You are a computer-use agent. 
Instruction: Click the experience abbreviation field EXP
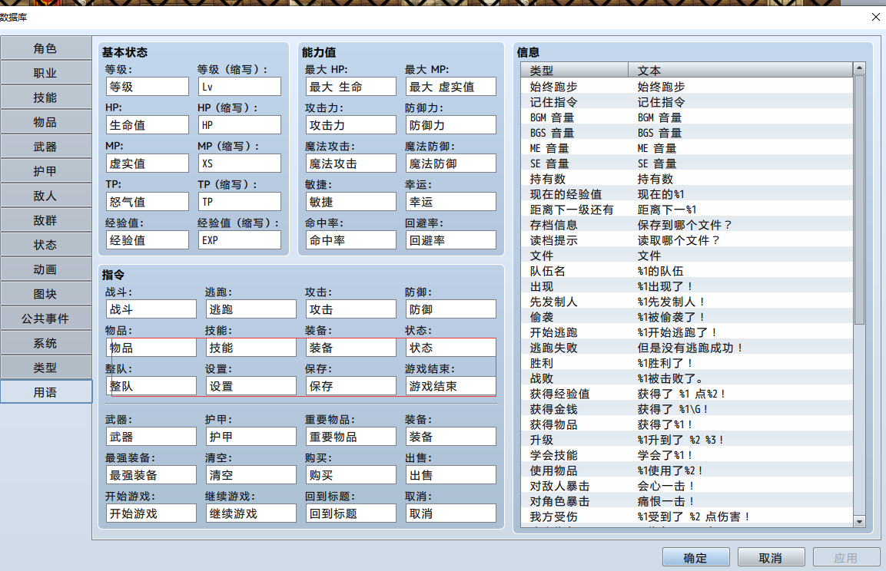tap(240, 239)
